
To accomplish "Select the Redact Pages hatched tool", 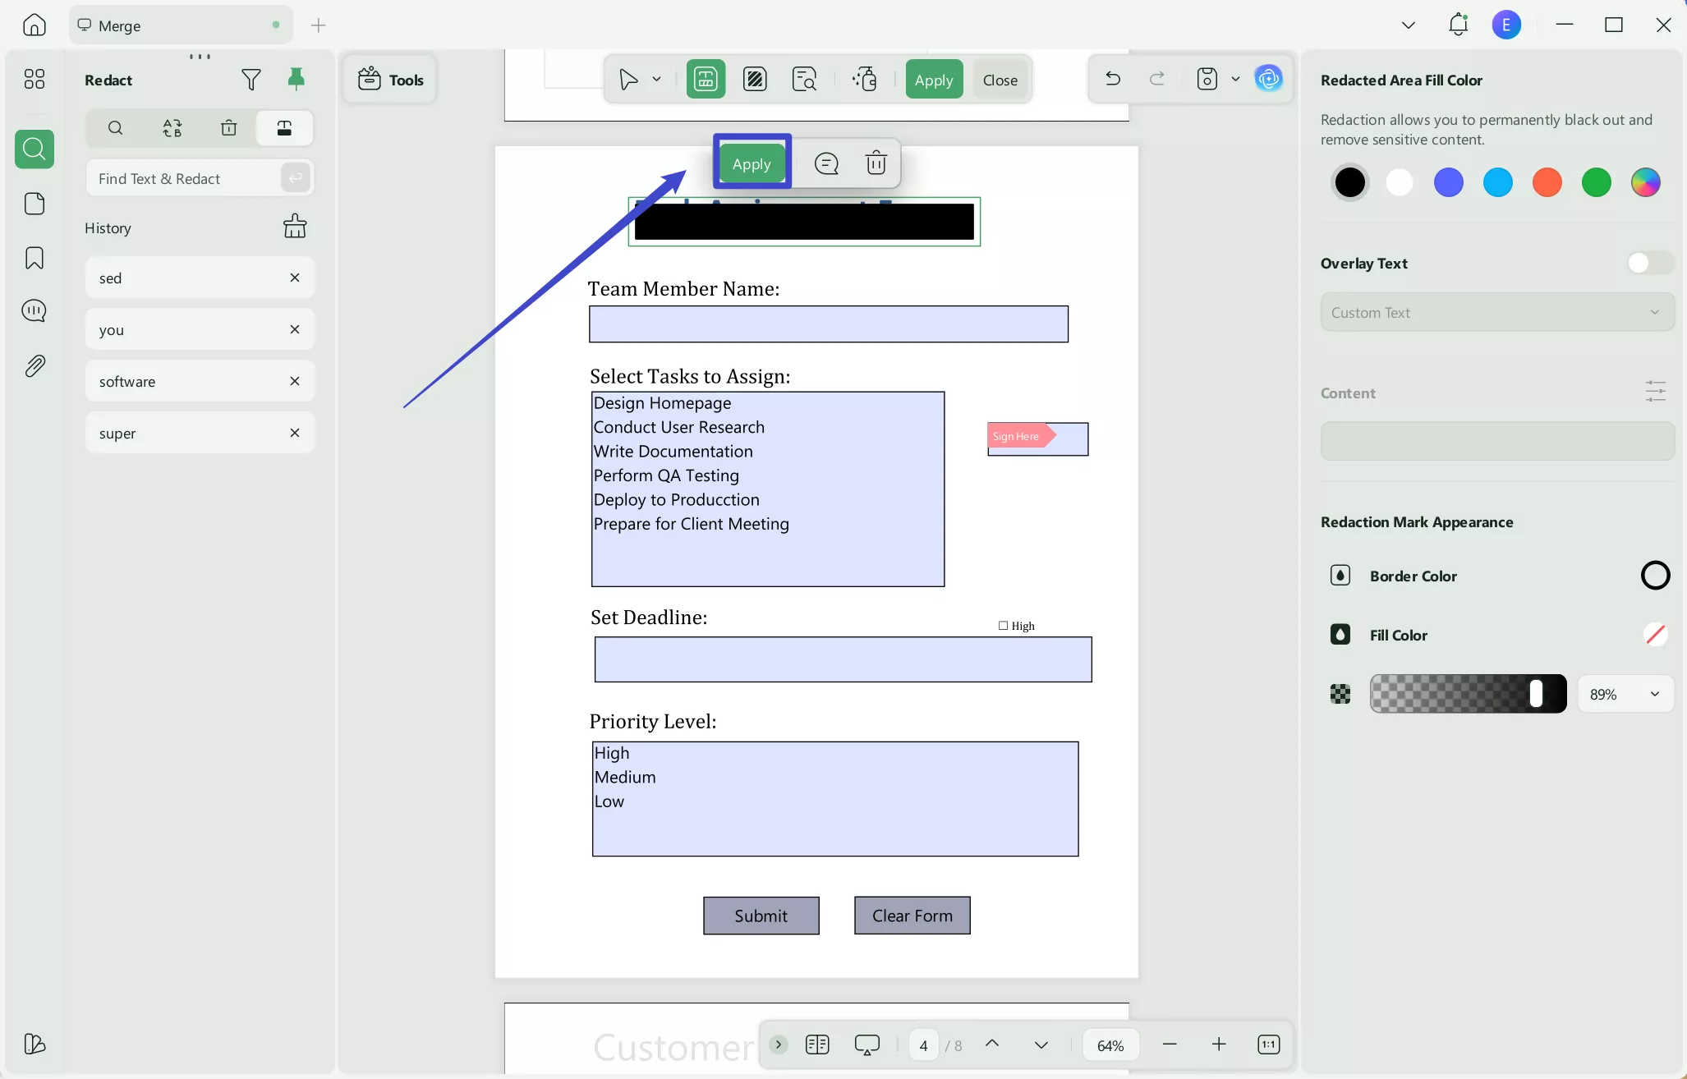I will pos(755,80).
